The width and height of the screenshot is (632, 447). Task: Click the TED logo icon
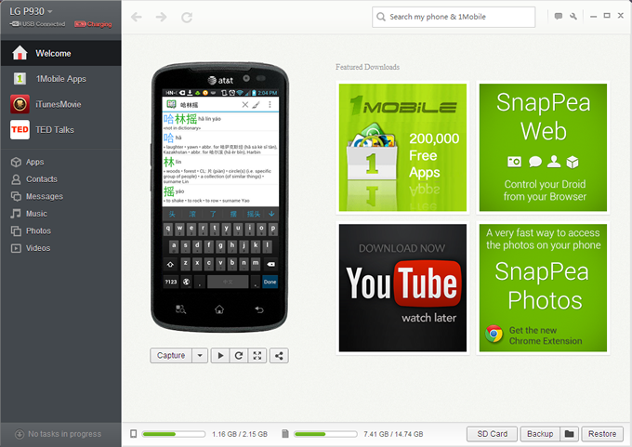(20, 129)
